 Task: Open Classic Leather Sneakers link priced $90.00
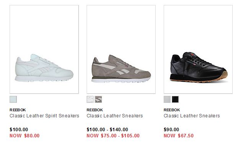point(192,116)
